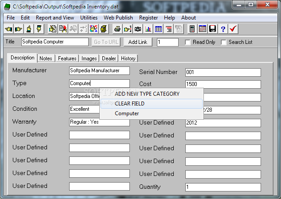Switch to the Features tab
Screen dimensions: 281x199
[x=67, y=59]
